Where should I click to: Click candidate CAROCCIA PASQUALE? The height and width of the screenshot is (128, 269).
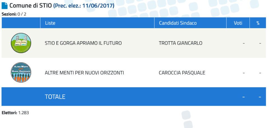(182, 73)
